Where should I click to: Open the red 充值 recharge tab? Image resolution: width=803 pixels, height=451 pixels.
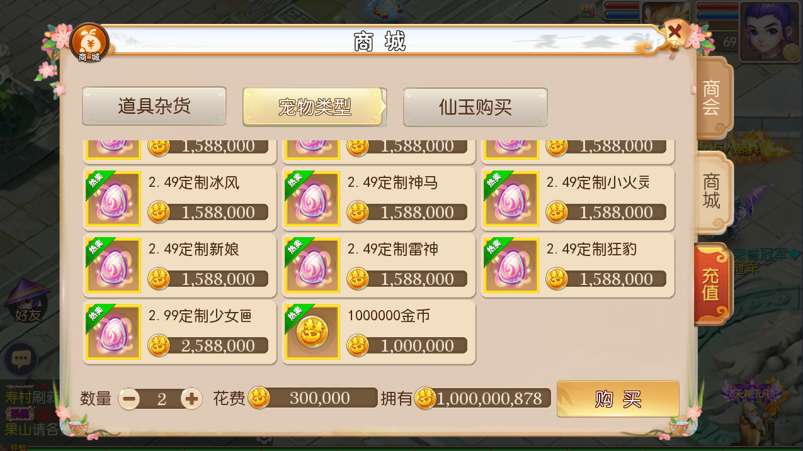pyautogui.click(x=712, y=284)
